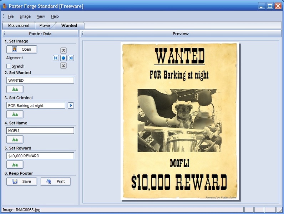Open font settings for Wanted text
This screenshot has width=284, height=214.
[x=15, y=89]
